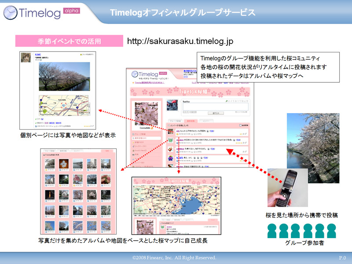Click the sakurasaku.timelog.jp URL
Screen dimensions: 352x264
point(180,41)
